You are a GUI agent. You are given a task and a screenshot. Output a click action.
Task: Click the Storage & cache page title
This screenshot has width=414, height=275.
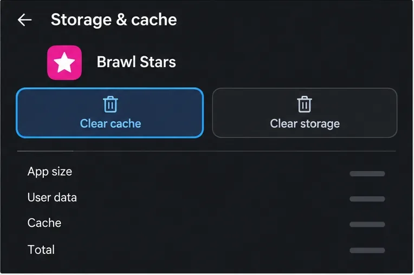coord(114,20)
